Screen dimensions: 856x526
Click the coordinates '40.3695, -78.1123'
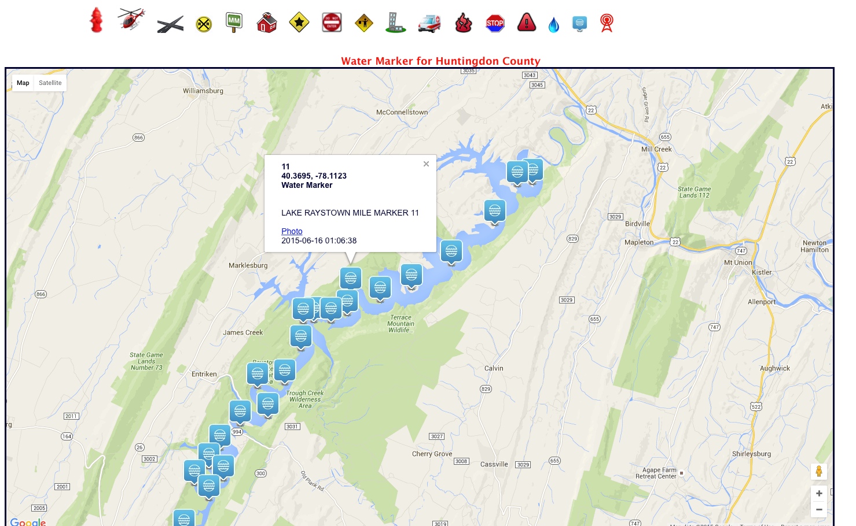coord(314,176)
